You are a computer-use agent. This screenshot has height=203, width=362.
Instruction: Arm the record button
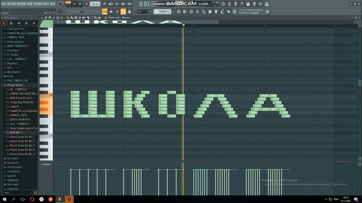[87, 4]
